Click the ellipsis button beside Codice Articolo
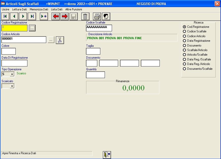 [51, 40]
